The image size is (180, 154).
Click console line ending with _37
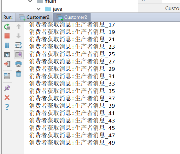click(x=72, y=98)
